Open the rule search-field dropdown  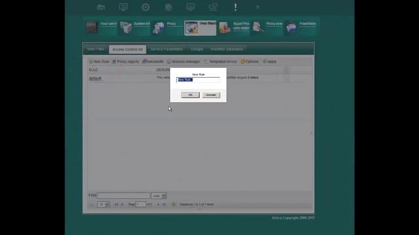pos(159,196)
